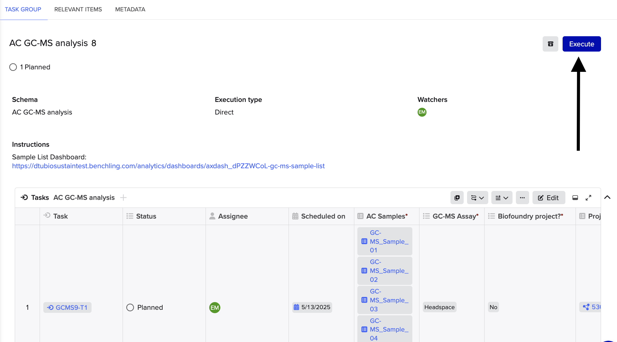Image resolution: width=617 pixels, height=342 pixels.
Task: Click the Execute button
Action: pyautogui.click(x=582, y=44)
